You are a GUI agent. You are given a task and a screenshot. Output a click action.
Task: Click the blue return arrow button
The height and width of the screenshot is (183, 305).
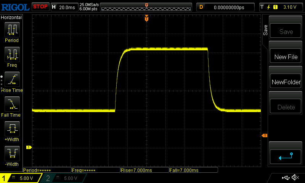[286, 156]
